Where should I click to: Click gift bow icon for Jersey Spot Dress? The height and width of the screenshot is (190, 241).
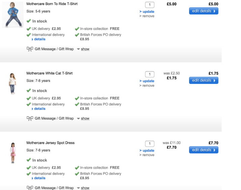click(30, 188)
